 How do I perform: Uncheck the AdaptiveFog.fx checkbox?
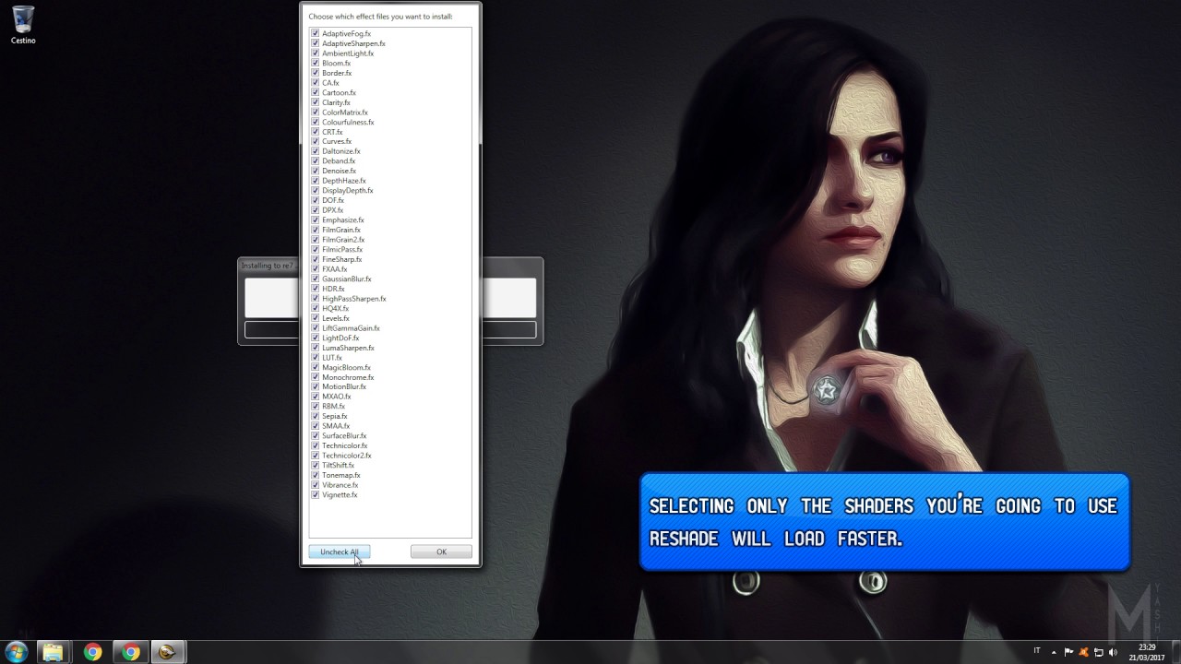315,33
